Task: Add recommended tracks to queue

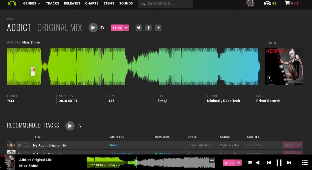Action: click(x=79, y=126)
